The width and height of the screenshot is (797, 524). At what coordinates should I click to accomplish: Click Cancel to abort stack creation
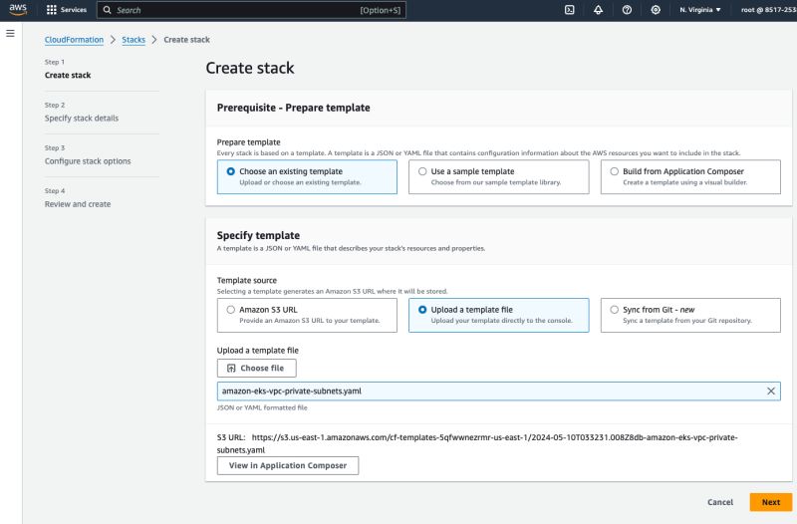click(x=720, y=502)
